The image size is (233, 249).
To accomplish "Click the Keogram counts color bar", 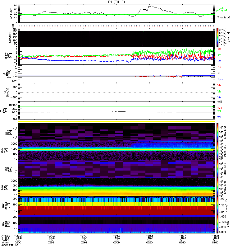I will 217,37.
